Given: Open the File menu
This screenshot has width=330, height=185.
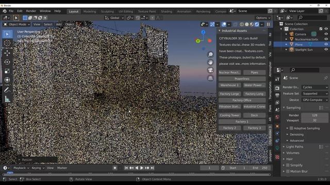Looking at the screenshot, I should (x=11, y=11).
